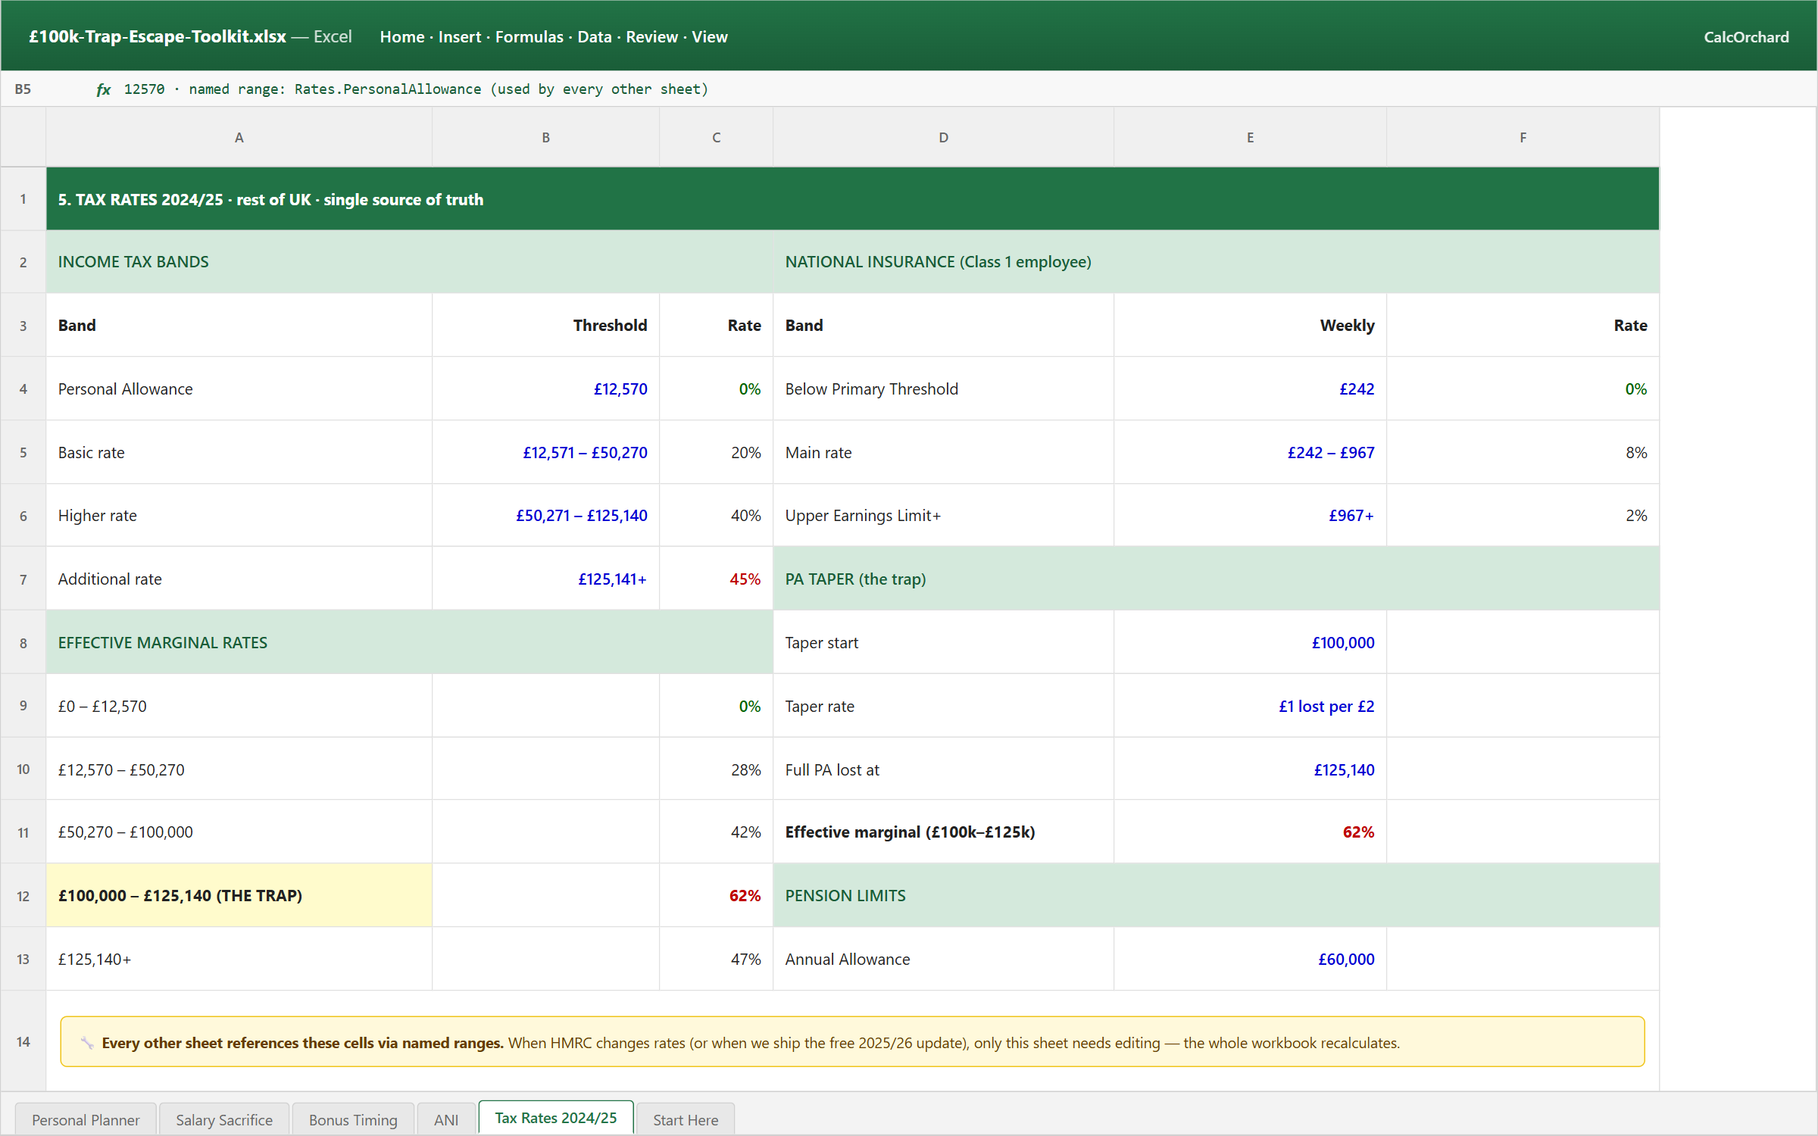1818x1136 pixels.
Task: Switch to the Start Here sheet
Action: click(x=686, y=1119)
